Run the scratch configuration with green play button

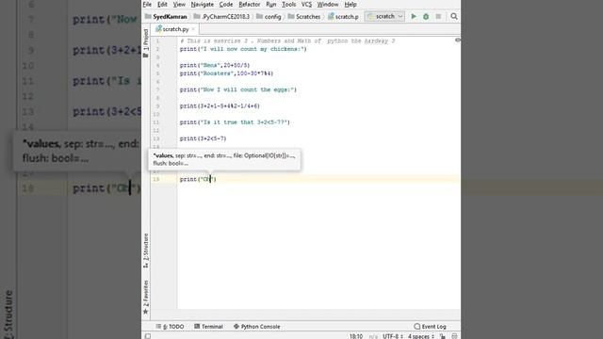(414, 17)
